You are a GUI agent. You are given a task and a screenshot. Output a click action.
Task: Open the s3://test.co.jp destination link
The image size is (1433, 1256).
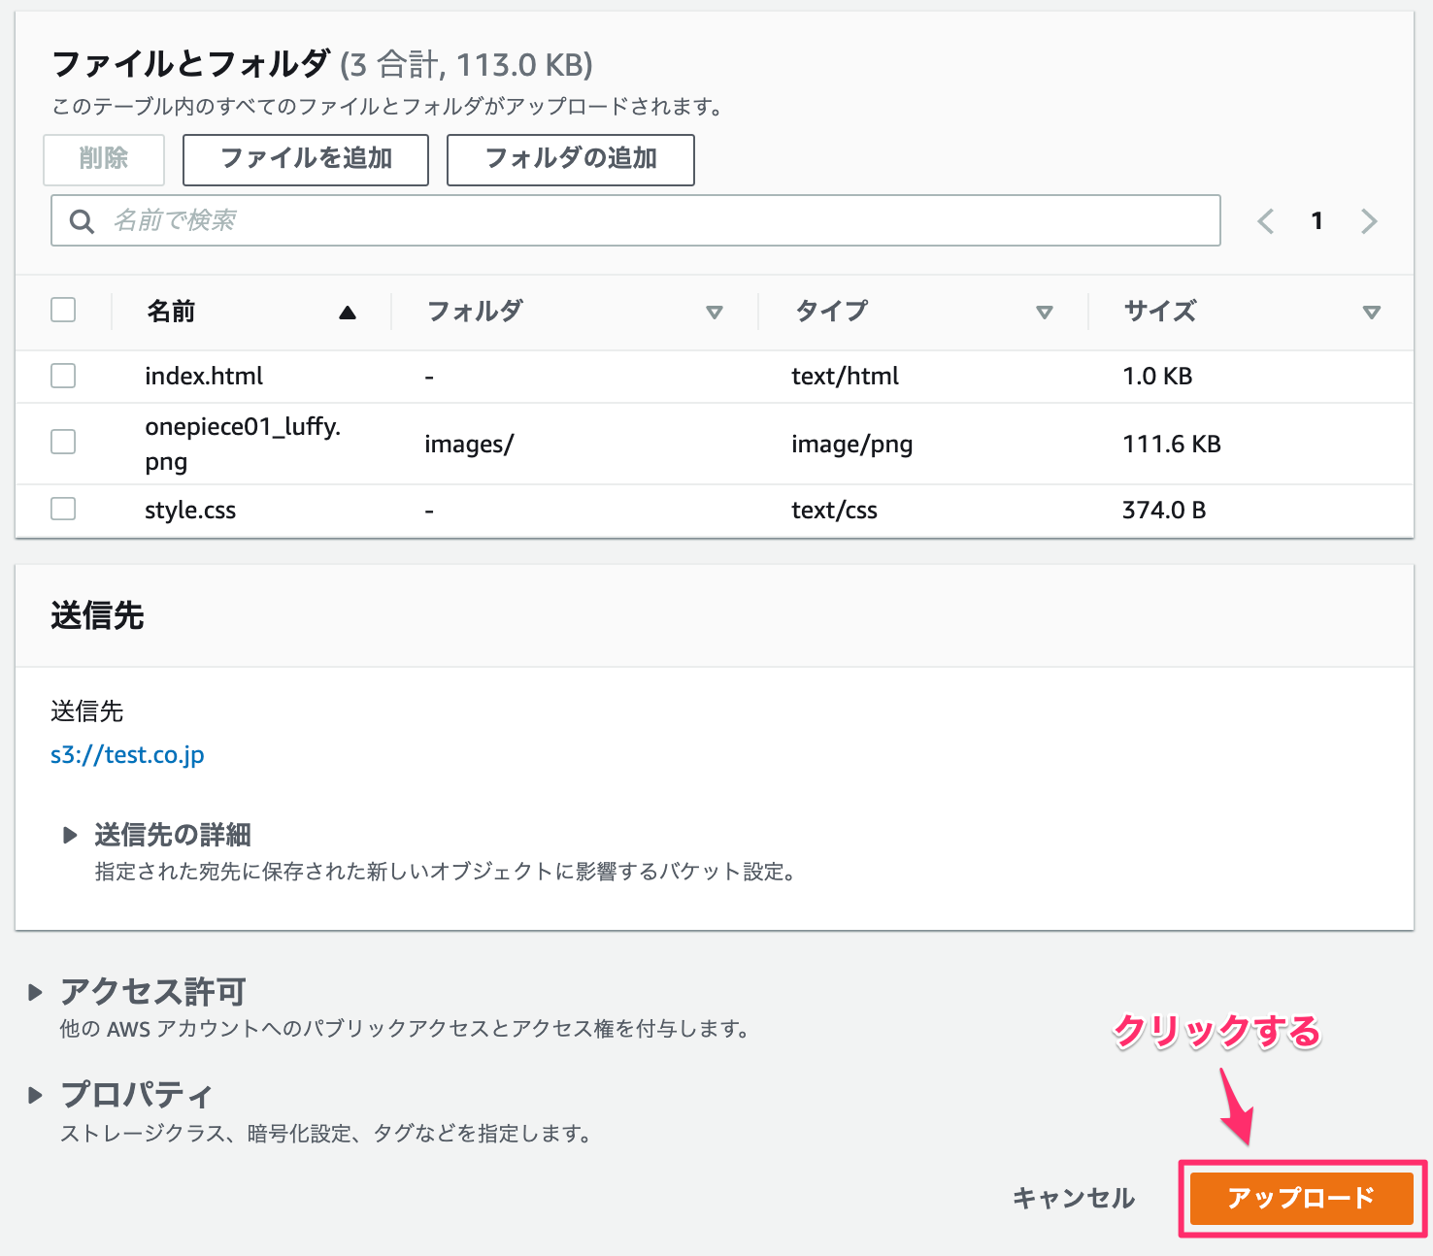click(x=127, y=754)
